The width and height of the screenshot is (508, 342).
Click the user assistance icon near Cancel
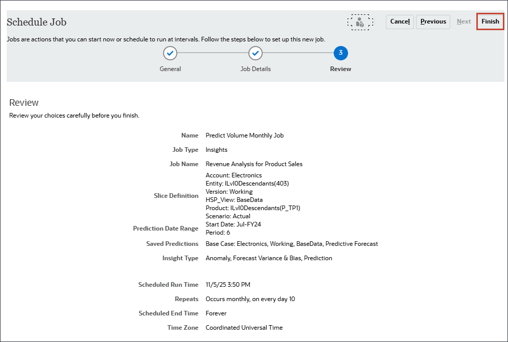pyautogui.click(x=360, y=22)
